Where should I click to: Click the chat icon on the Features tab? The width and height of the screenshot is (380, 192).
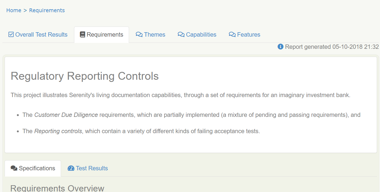click(x=232, y=34)
